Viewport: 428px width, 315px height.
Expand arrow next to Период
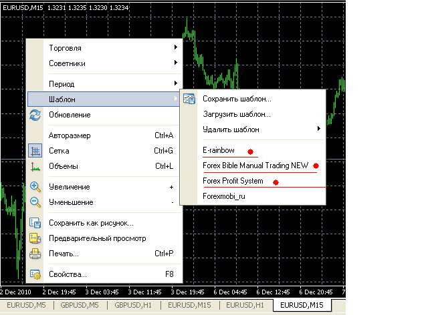[176, 83]
